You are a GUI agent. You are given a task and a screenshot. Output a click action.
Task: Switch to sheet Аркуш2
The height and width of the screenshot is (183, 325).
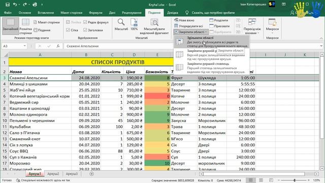pyautogui.click(x=53, y=174)
